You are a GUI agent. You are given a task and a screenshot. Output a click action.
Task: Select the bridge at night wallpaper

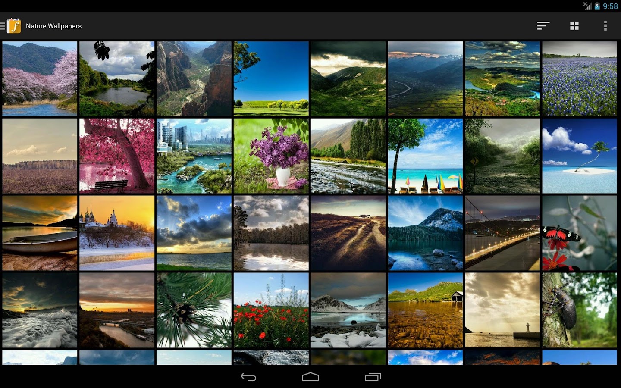[x=502, y=233]
